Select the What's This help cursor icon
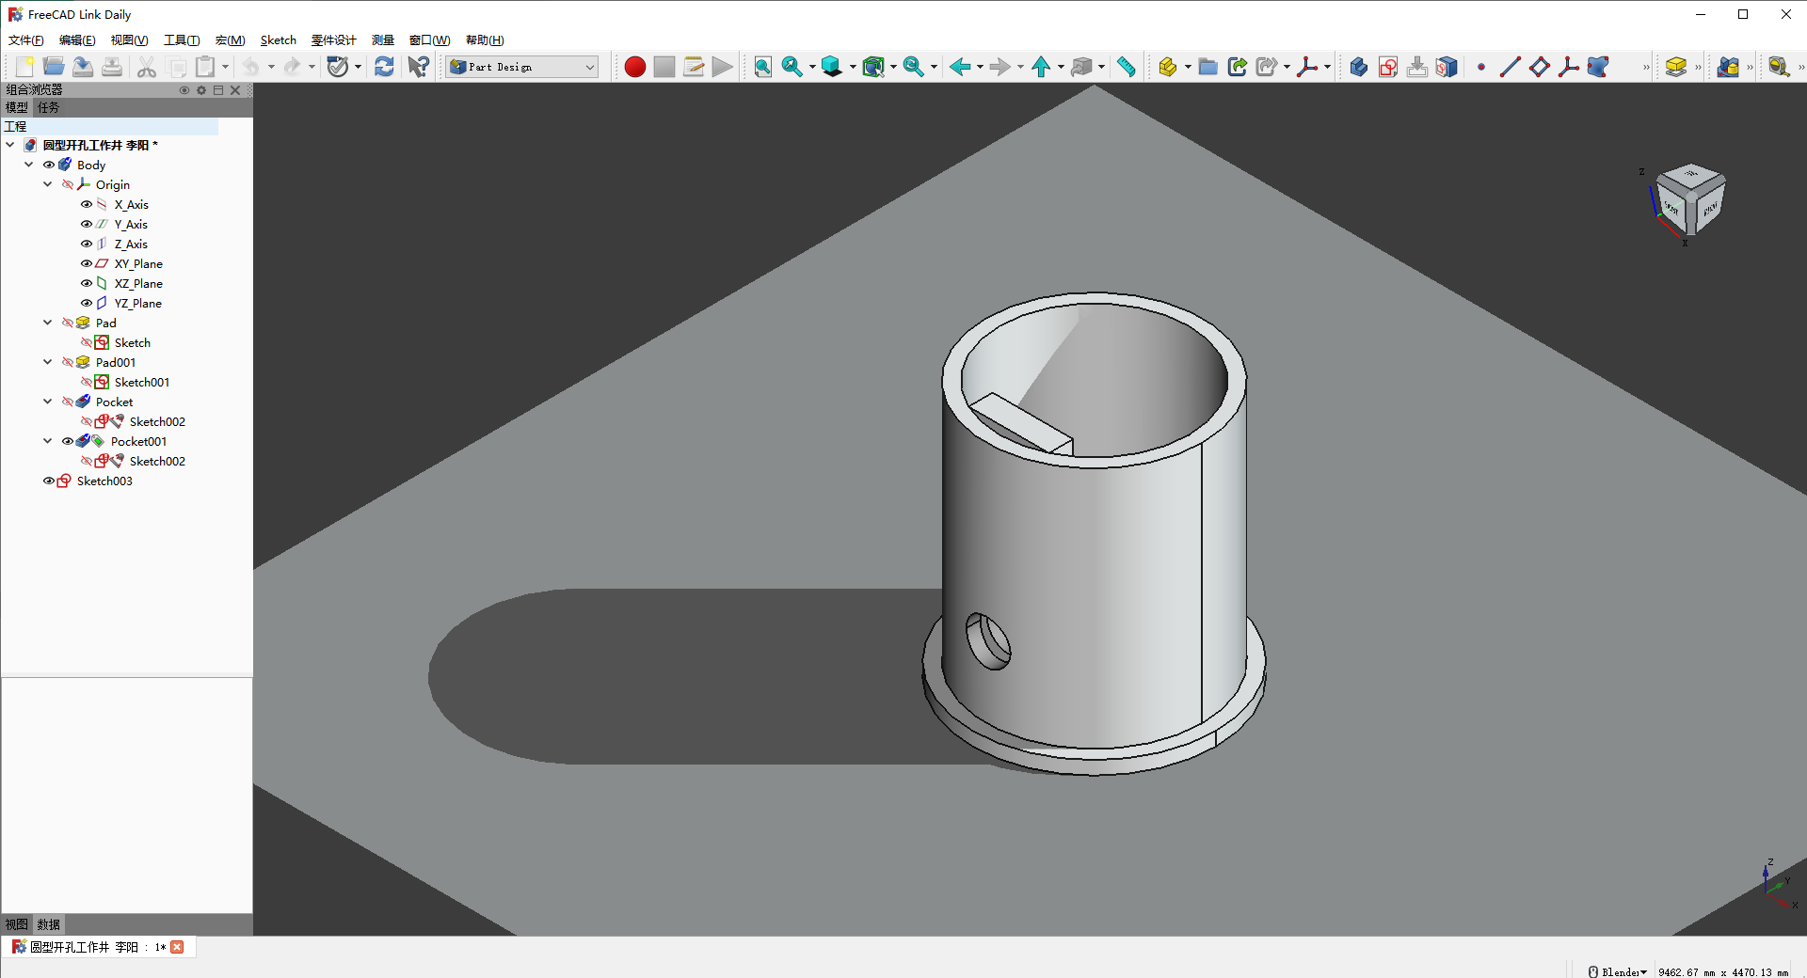The image size is (1807, 978). 418,67
